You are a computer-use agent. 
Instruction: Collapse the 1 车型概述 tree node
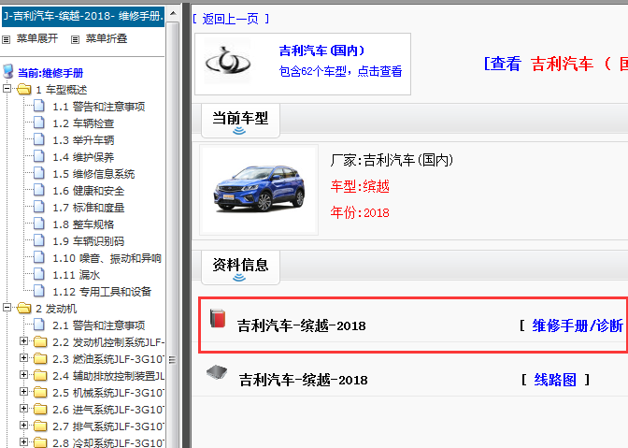[x=7, y=88]
